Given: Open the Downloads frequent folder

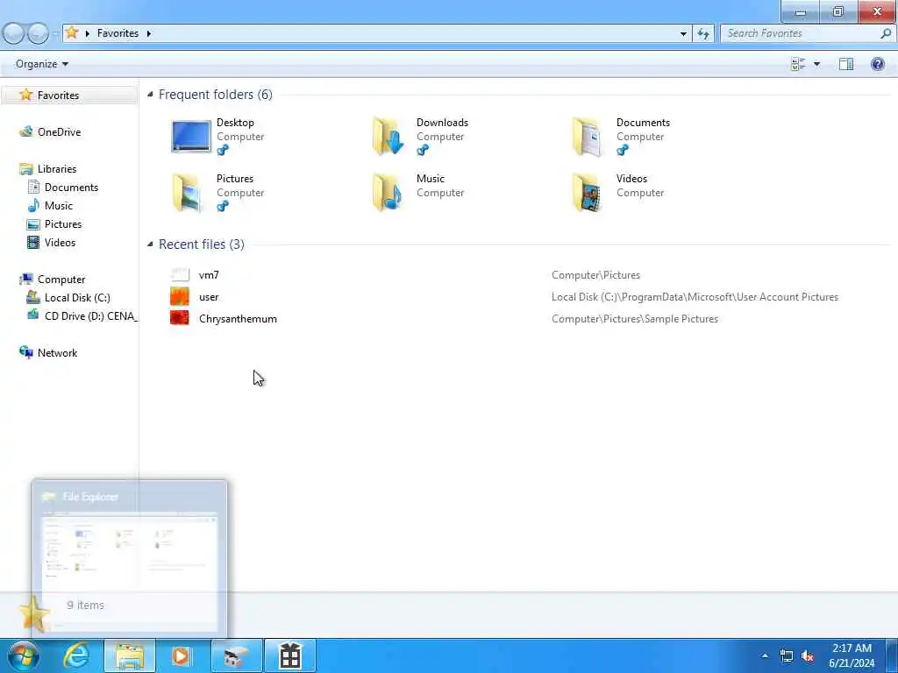Looking at the screenshot, I should pos(420,136).
